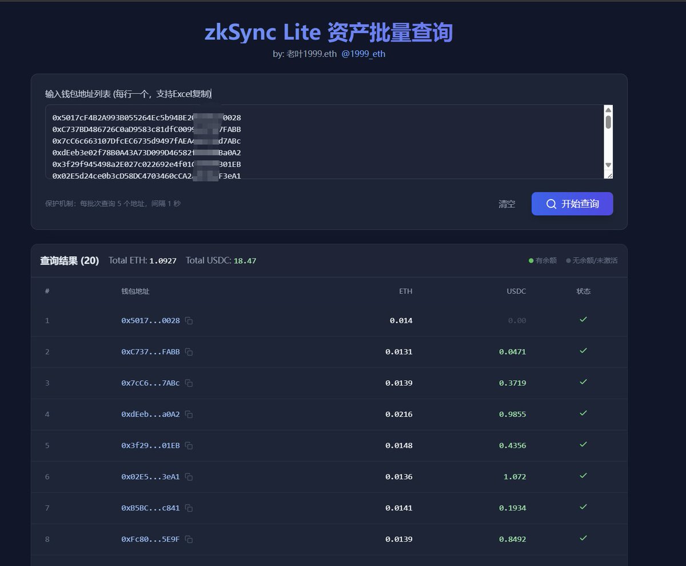Copy address 0x02E5...3eA1

pos(189,477)
